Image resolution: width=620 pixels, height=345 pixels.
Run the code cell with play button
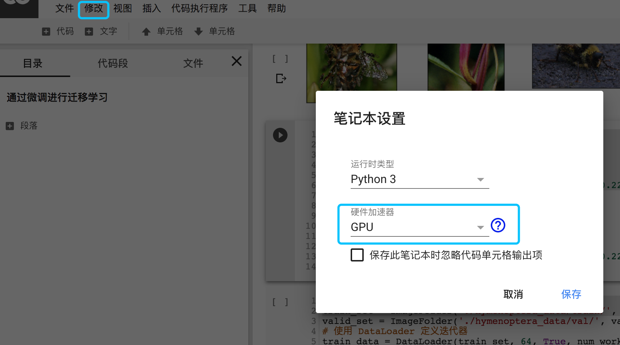(280, 135)
